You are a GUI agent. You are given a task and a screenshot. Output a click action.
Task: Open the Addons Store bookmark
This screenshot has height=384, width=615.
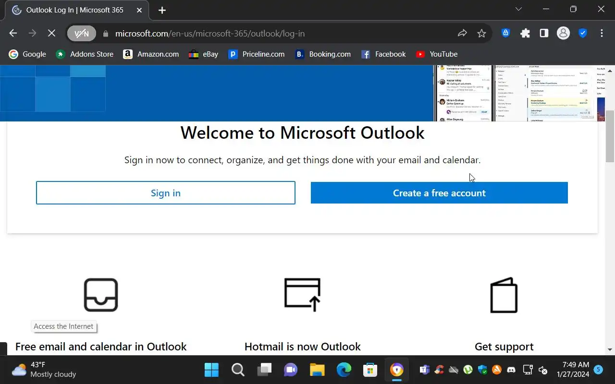(85, 54)
